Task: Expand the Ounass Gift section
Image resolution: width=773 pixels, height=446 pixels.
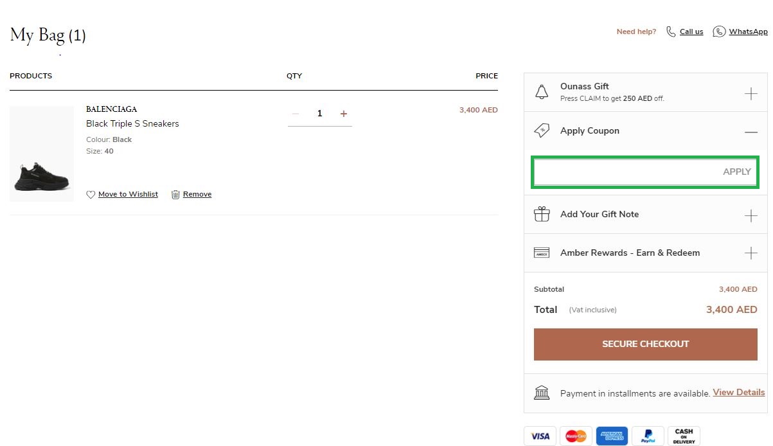Action: pos(751,93)
